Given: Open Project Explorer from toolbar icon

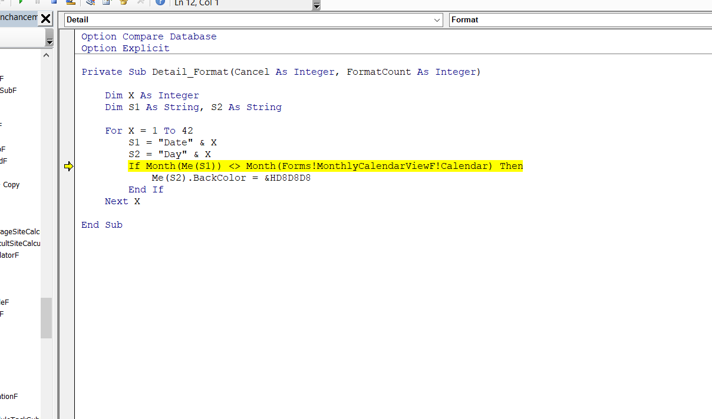Looking at the screenshot, I should pyautogui.click(x=91, y=2).
